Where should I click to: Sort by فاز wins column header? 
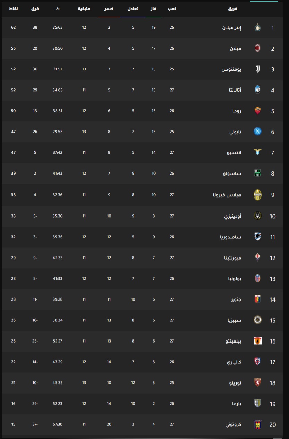(153, 8)
